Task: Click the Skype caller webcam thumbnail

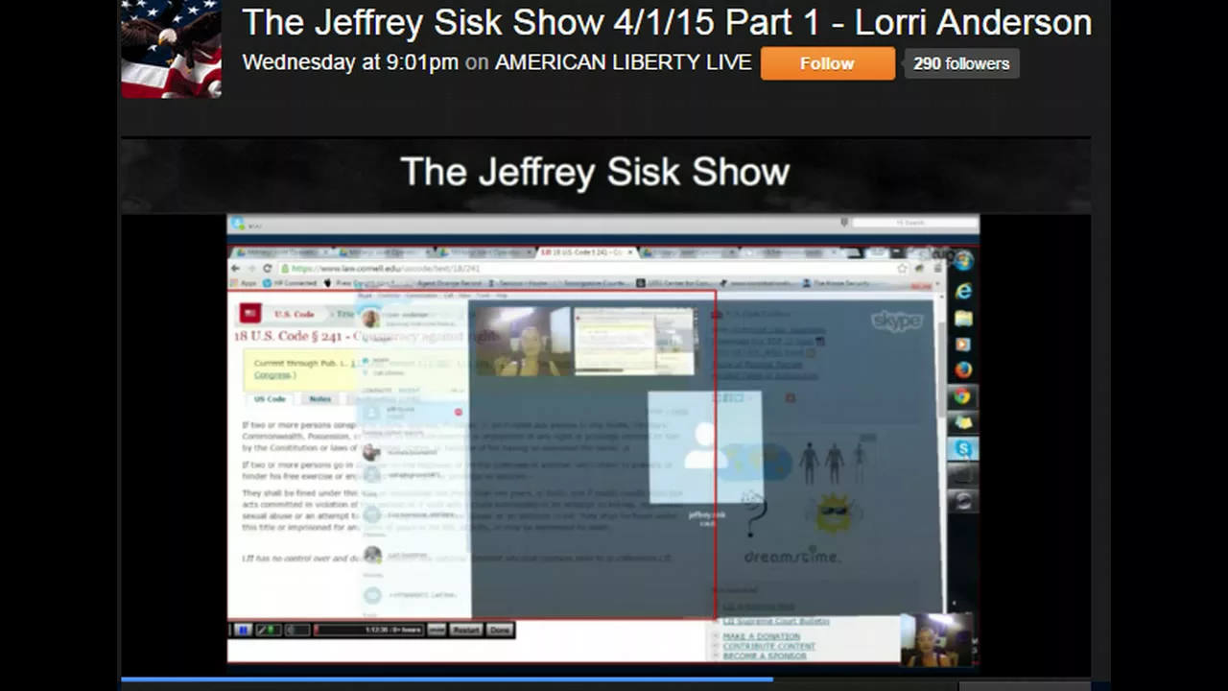Action: pos(521,341)
